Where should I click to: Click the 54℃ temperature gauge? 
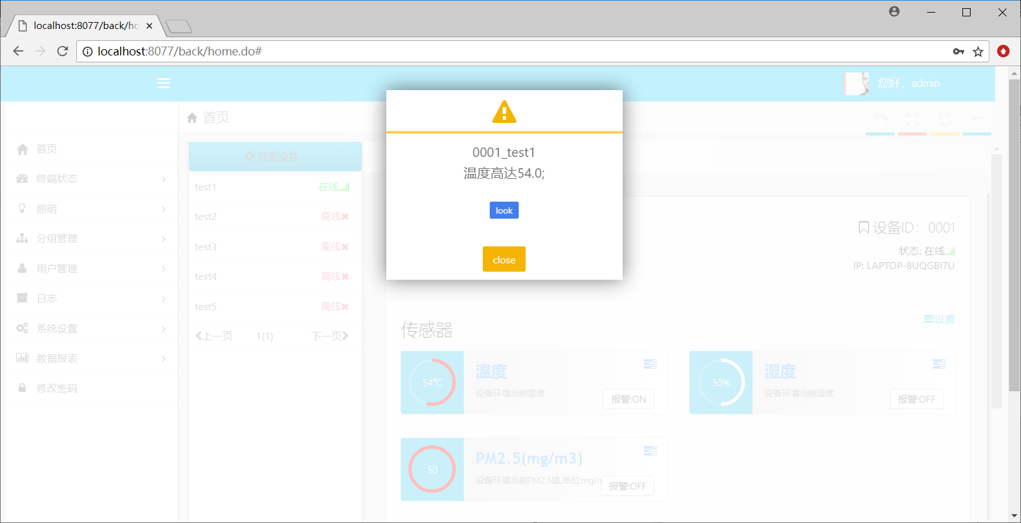[432, 382]
